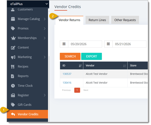Select page 1 in pagination
Screen dimensions: 151x125
tap(77, 90)
